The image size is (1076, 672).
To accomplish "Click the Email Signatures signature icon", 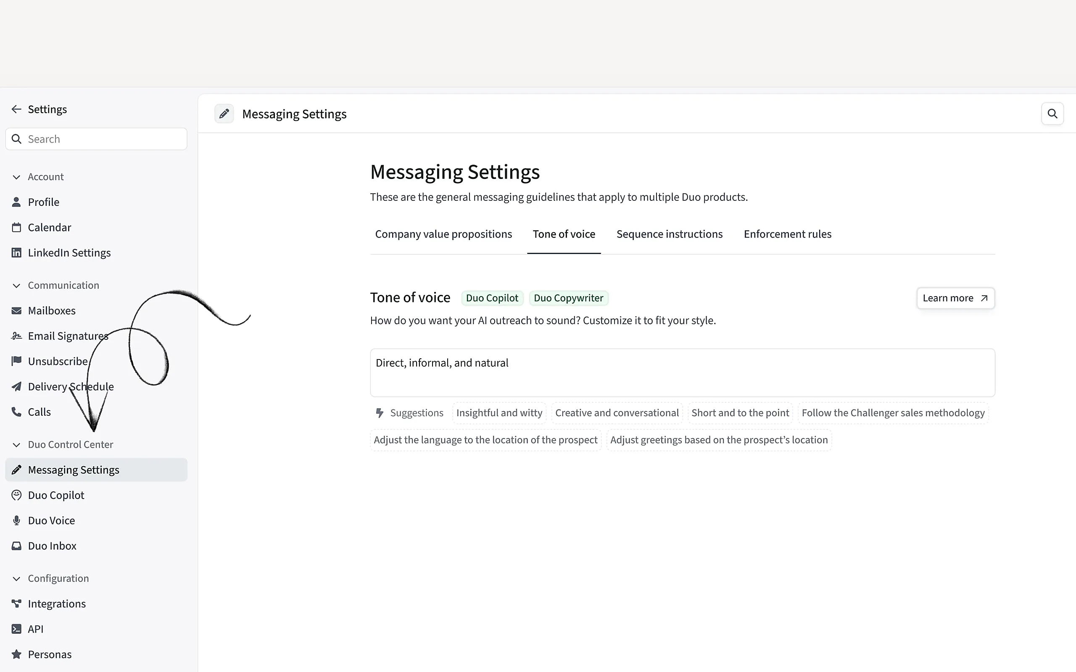I will point(16,336).
